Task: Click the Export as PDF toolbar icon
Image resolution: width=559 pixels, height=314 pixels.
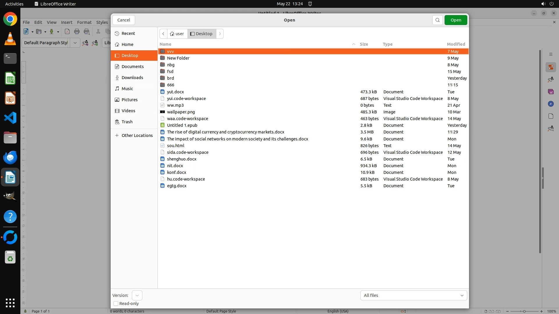Action: [67, 32]
